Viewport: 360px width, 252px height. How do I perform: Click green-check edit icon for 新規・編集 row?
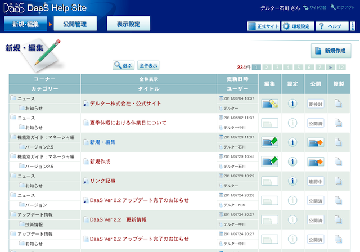click(x=269, y=142)
